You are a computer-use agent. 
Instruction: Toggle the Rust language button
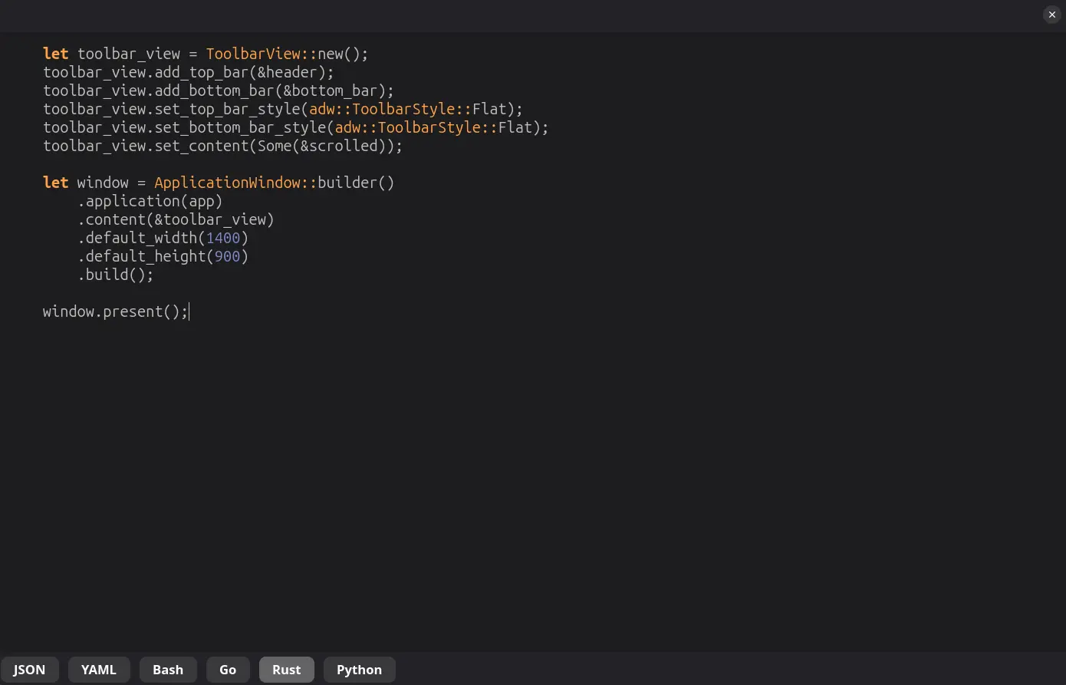pos(287,670)
